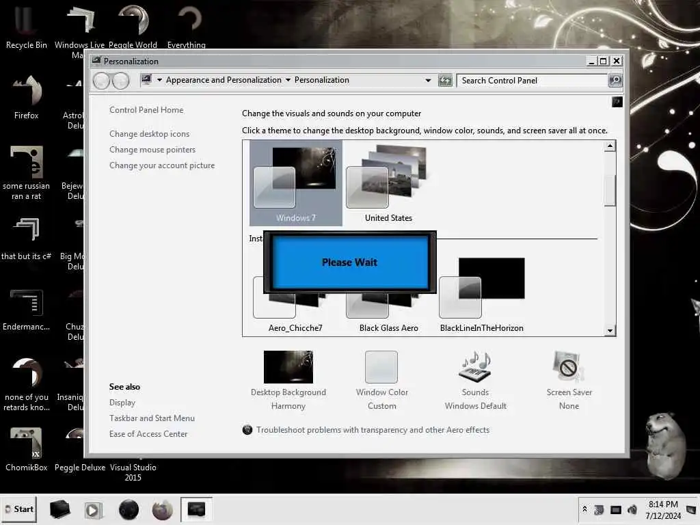Open the Visual Studio 2015 desktop icon
700x525 pixels.
[133, 472]
